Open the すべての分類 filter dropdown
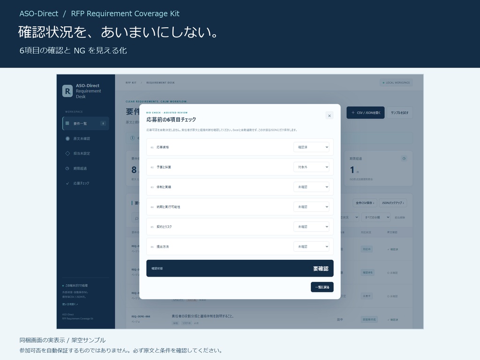This screenshot has width=480, height=360. 376,217
